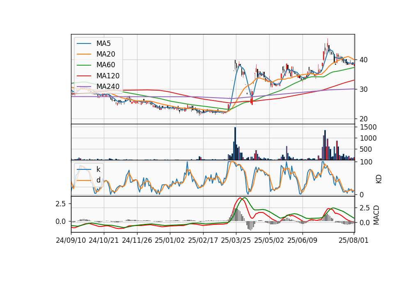394x283 pixels.
Task: Click the 25/02/17 date axis label
Action: tap(203, 240)
